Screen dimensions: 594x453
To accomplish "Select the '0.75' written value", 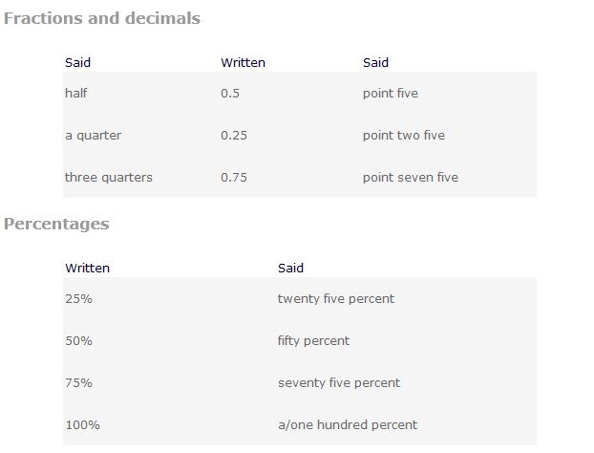I will pyautogui.click(x=234, y=177).
